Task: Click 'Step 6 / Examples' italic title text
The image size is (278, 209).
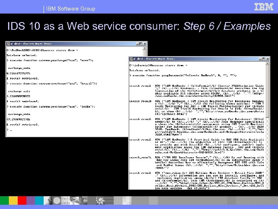Action: point(227,26)
